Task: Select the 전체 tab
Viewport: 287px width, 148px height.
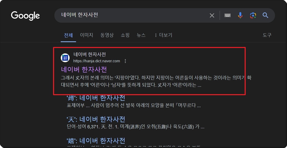Action: (68, 35)
